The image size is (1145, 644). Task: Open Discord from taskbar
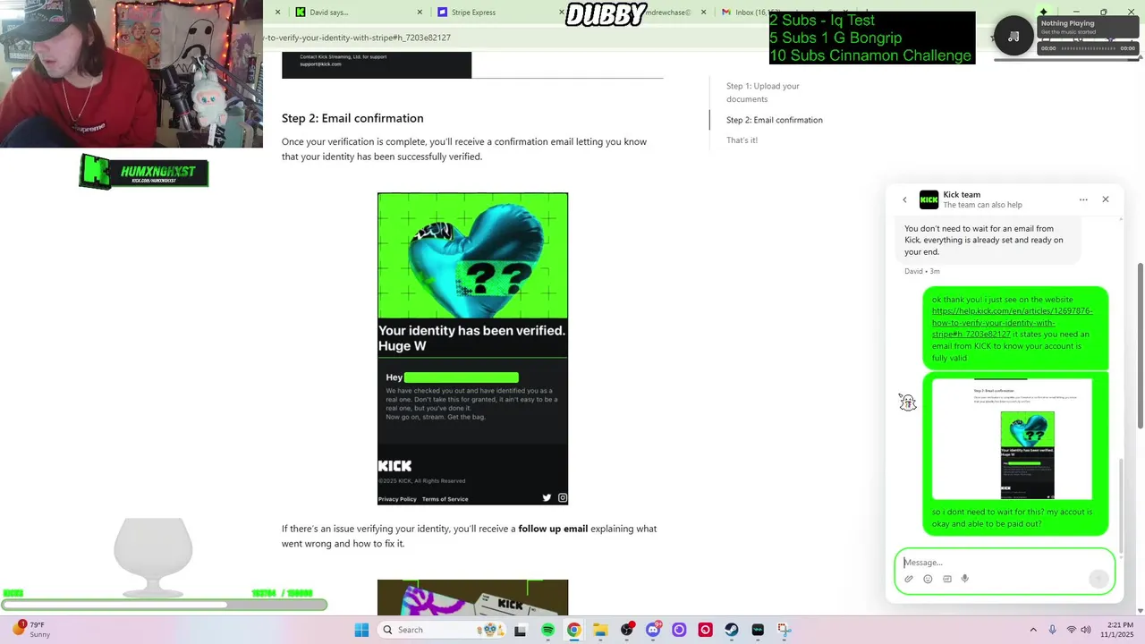(653, 630)
